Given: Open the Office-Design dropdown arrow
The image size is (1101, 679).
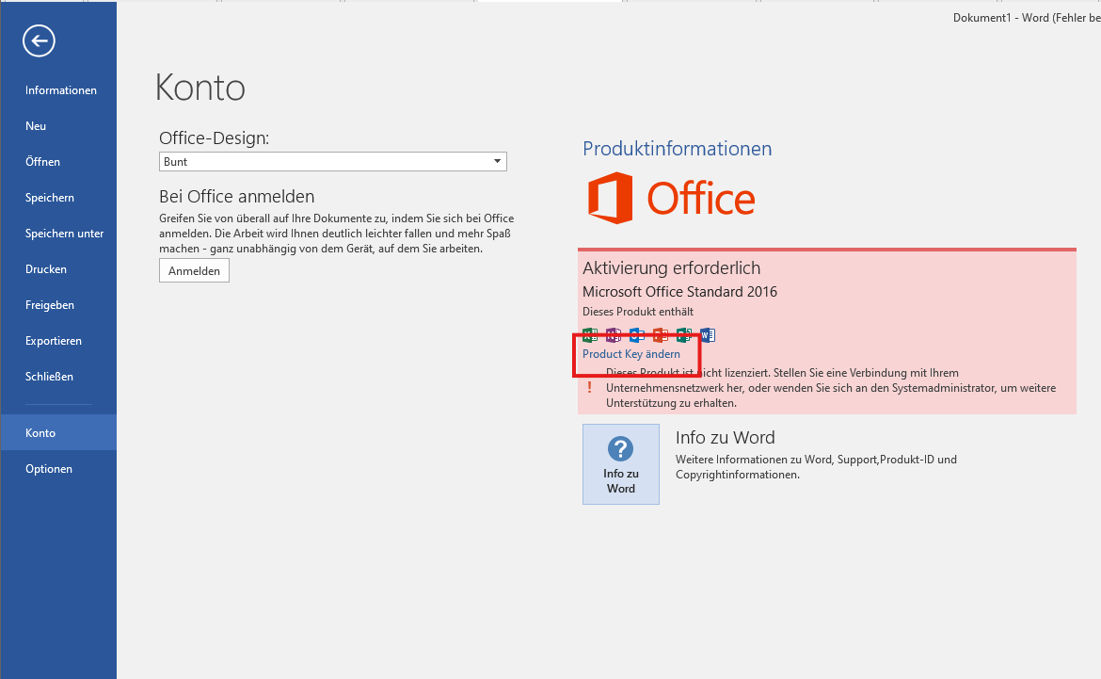Looking at the screenshot, I should 497,162.
